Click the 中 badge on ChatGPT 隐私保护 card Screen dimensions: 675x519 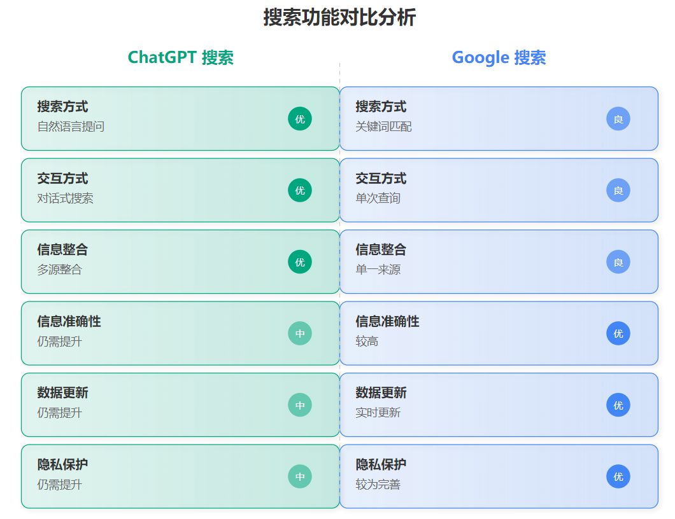[x=300, y=476]
